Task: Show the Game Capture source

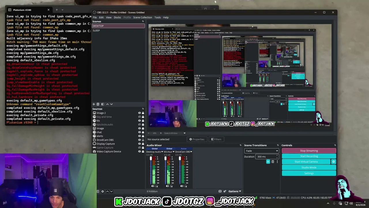Action: click(x=140, y=148)
